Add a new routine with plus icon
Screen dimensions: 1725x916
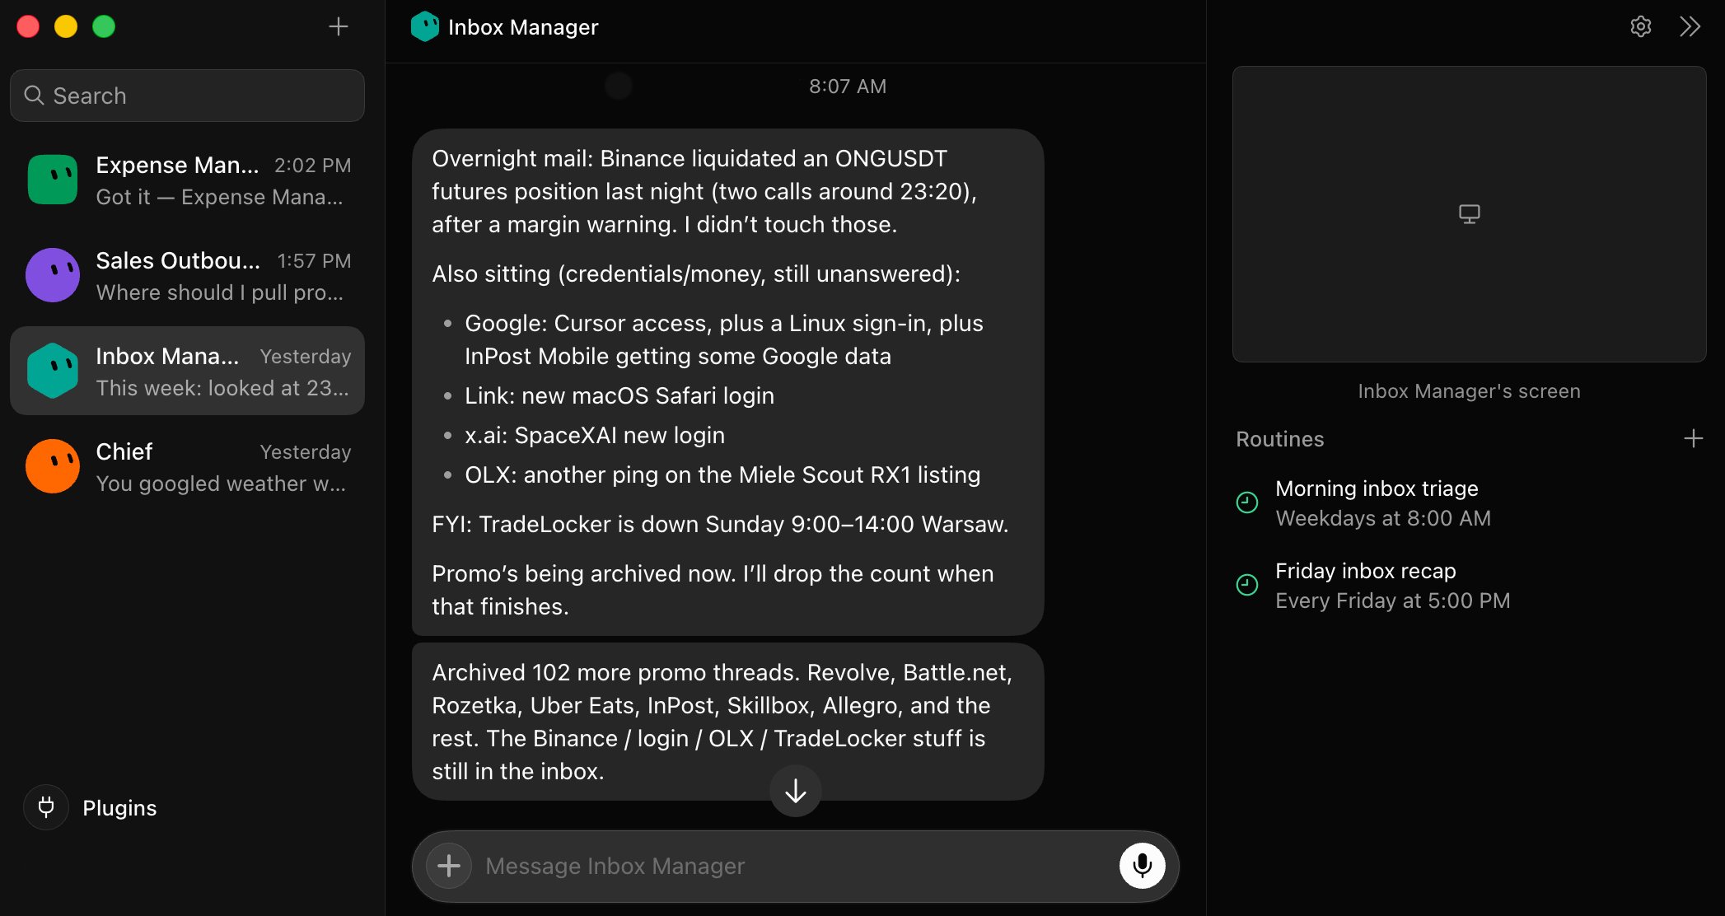[x=1693, y=438]
